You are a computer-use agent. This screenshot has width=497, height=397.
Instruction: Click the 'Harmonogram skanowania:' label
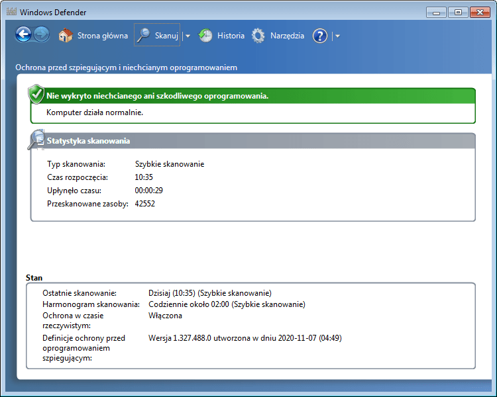point(91,304)
